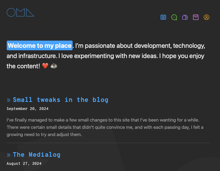Open the purple TV medialog icon
This screenshot has height=171, width=220.
click(x=185, y=17)
